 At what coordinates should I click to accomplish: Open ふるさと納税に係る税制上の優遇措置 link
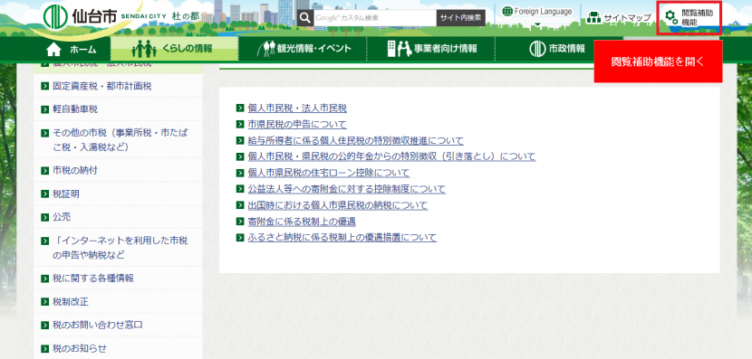coord(342,238)
